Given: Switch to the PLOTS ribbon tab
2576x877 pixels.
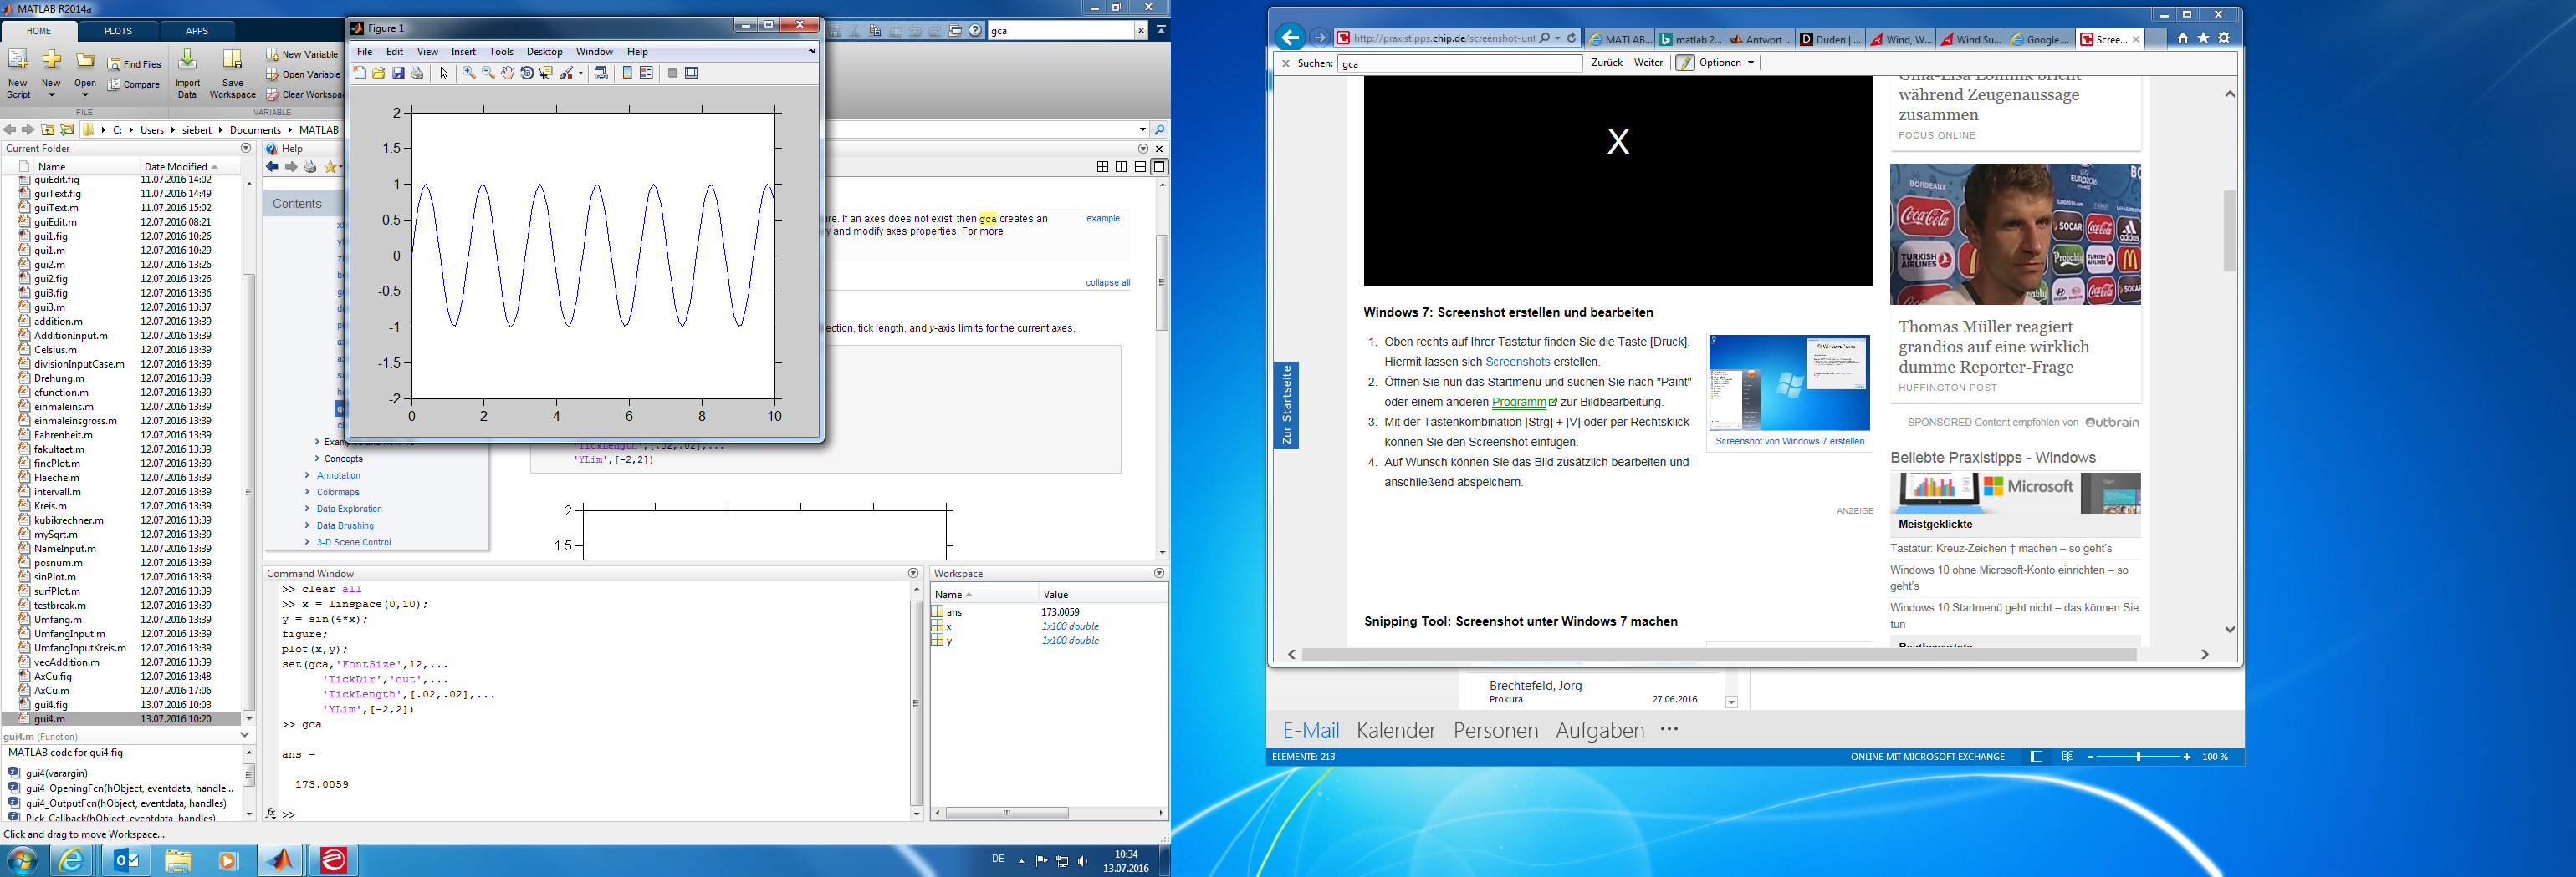Looking at the screenshot, I should (x=118, y=31).
